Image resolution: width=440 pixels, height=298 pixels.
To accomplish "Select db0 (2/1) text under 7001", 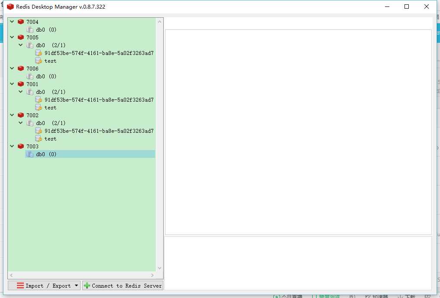I will tap(51, 92).
